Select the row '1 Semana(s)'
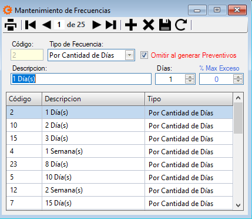This screenshot has width=252, height=219. tap(120, 151)
